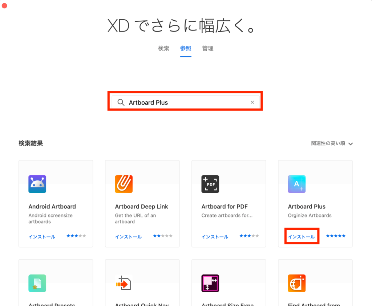View five-star rating of Artboard Plus
This screenshot has width=372, height=306.
(x=336, y=236)
